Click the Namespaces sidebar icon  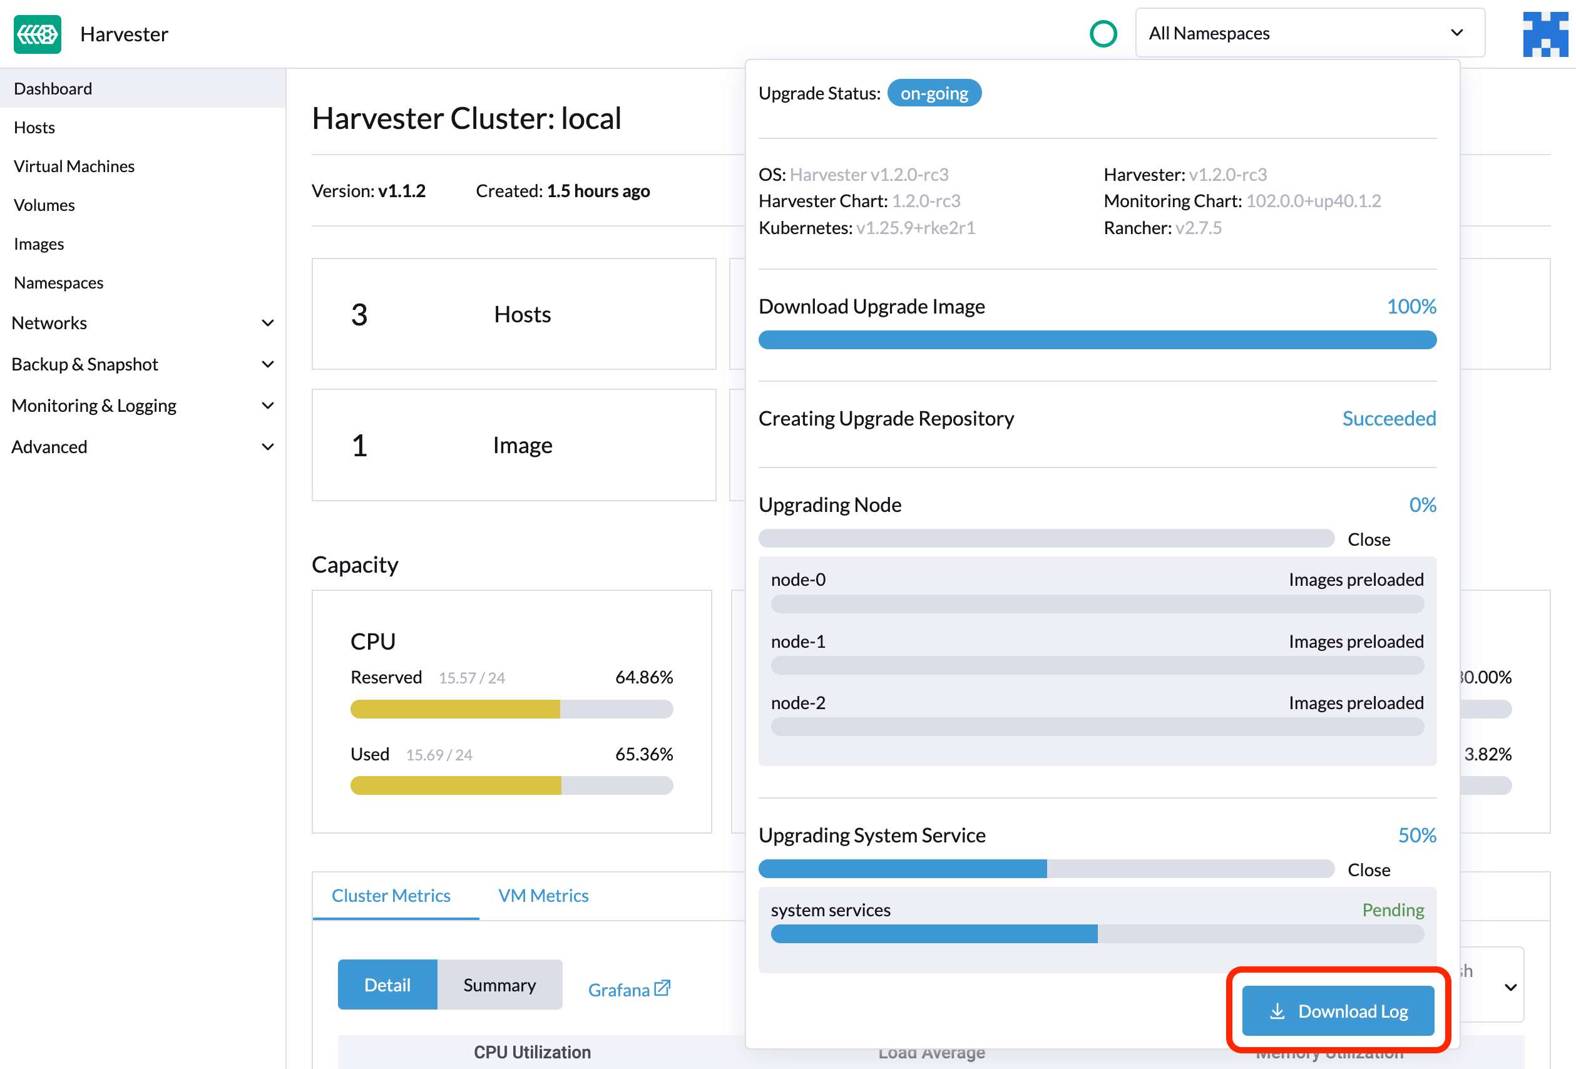(59, 283)
